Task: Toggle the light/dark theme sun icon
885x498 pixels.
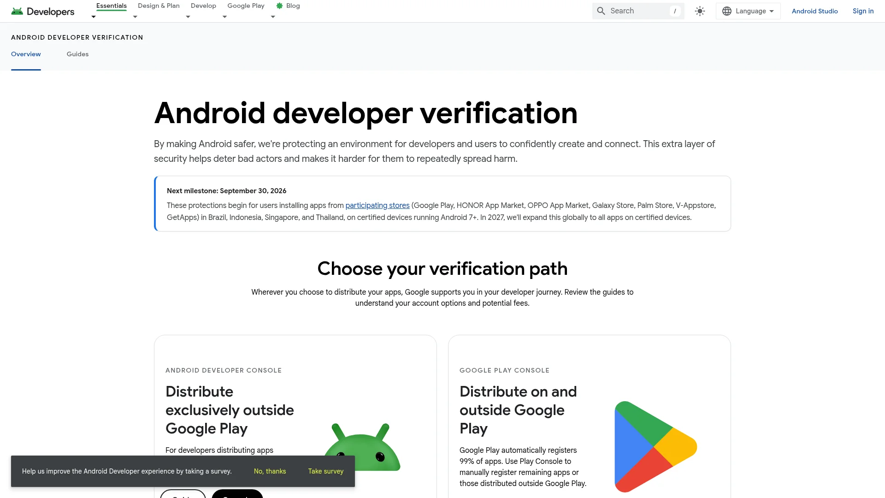Action: point(700,11)
